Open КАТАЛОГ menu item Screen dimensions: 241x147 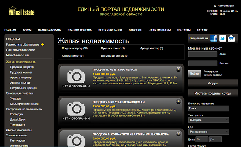tap(203, 30)
